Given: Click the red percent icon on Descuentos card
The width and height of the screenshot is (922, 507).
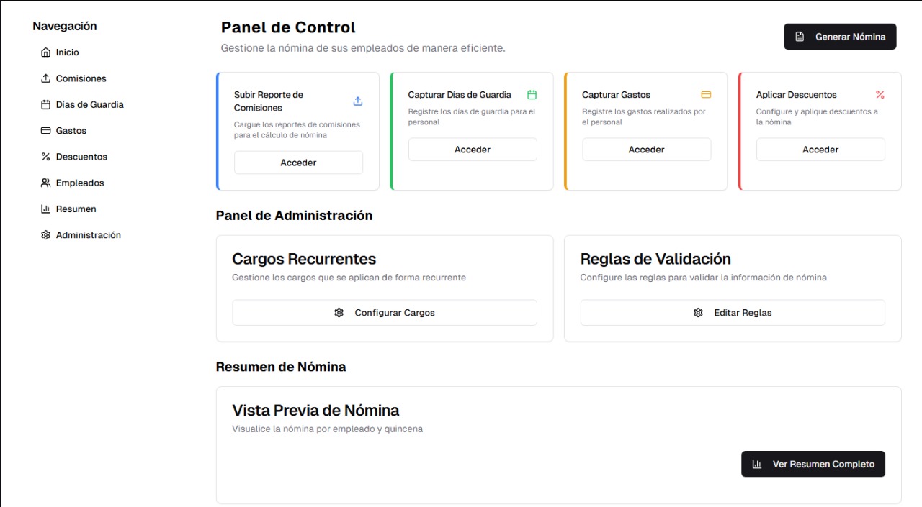Looking at the screenshot, I should [x=880, y=94].
